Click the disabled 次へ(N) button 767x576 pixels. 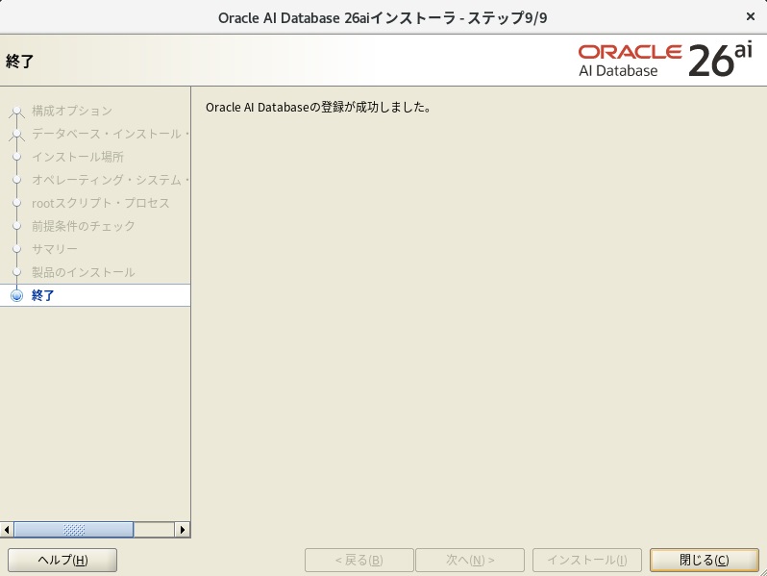470,560
